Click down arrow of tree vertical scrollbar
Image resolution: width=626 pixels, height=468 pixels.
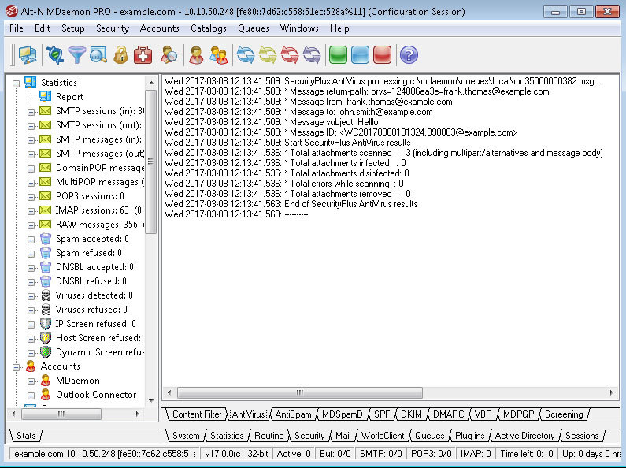[x=151, y=400]
